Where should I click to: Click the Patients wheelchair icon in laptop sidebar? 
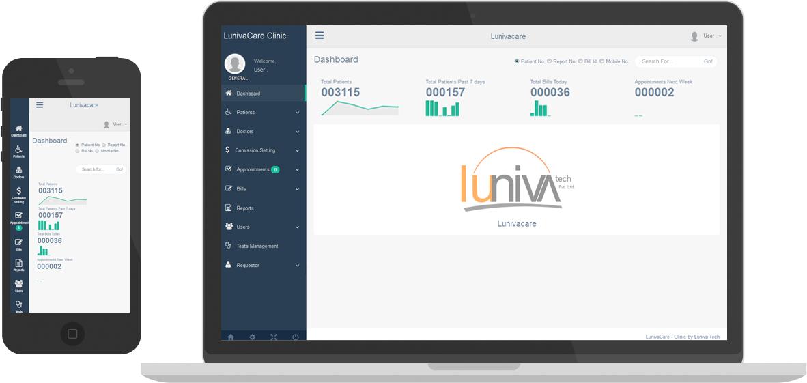[x=229, y=112]
